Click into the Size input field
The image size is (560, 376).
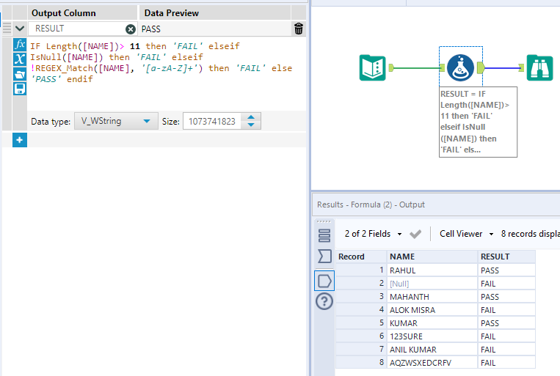pyautogui.click(x=212, y=121)
